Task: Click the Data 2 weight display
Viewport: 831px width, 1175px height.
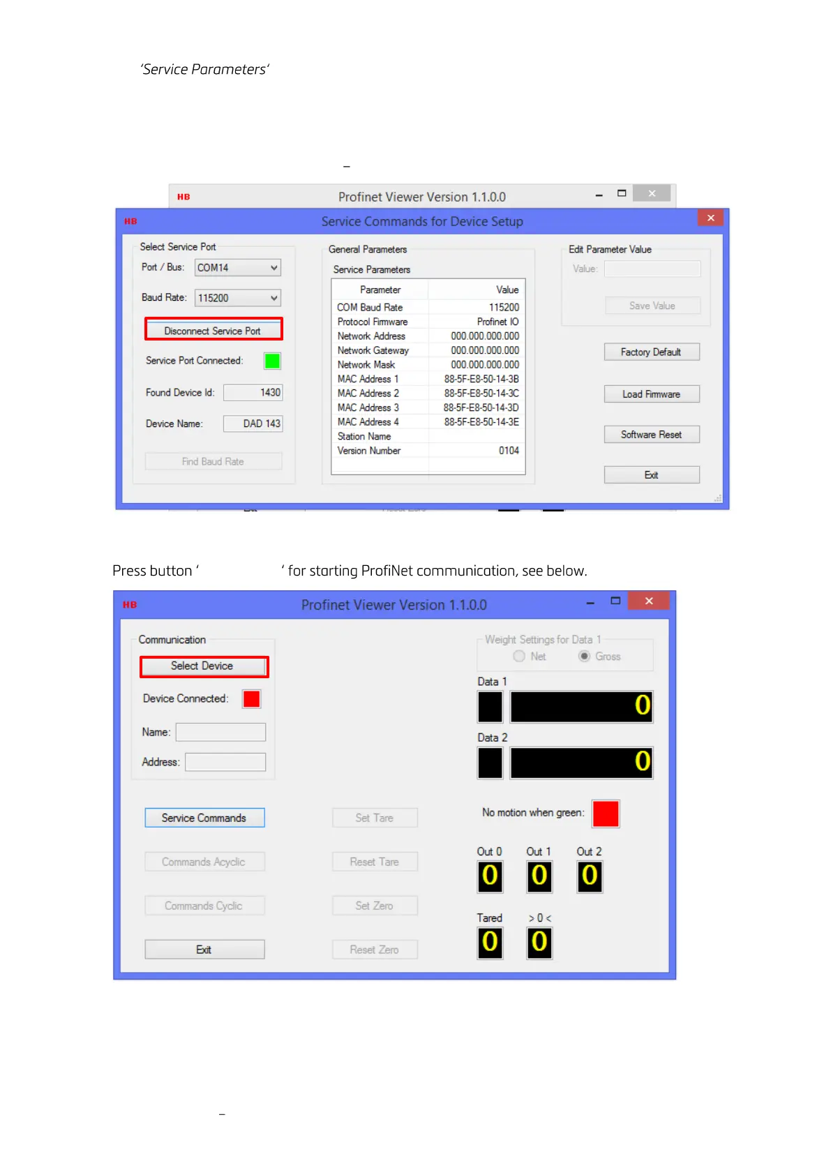Action: [x=581, y=763]
